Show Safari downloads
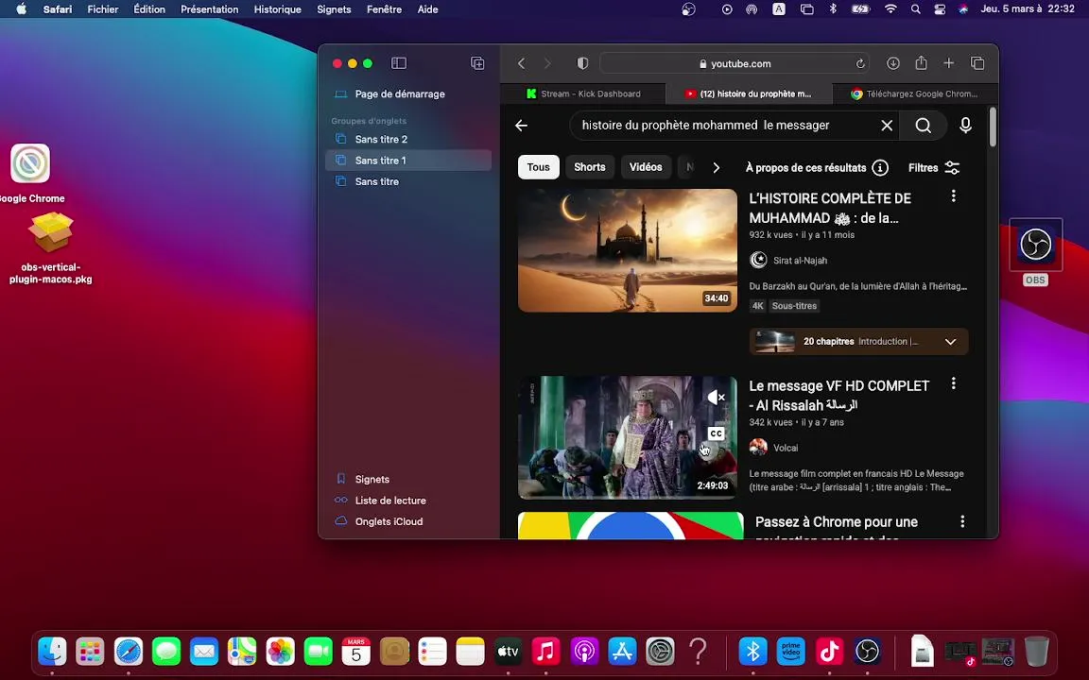 [x=893, y=63]
